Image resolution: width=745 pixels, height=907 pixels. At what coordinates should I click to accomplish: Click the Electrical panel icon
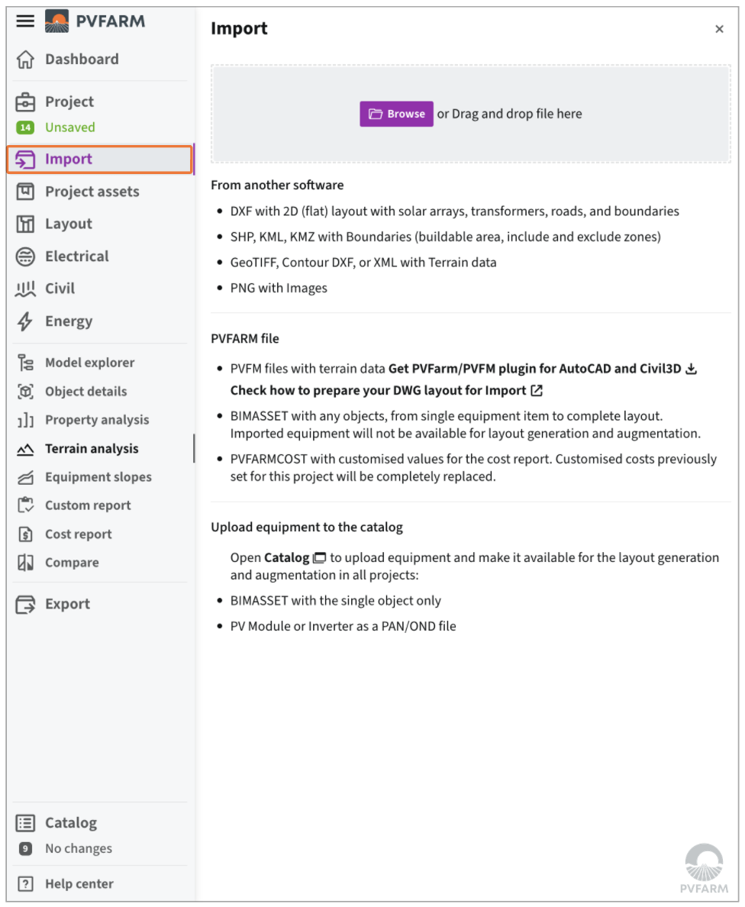point(25,257)
